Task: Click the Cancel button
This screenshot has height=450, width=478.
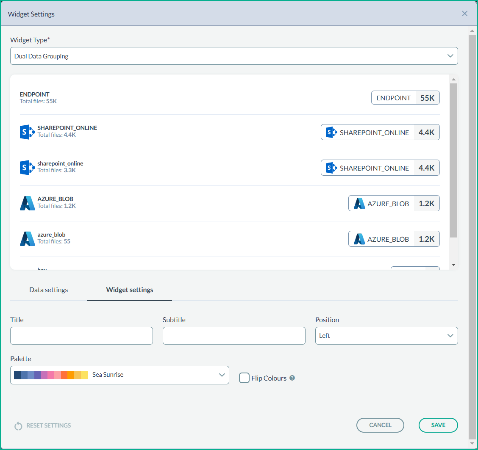Action: pos(380,425)
